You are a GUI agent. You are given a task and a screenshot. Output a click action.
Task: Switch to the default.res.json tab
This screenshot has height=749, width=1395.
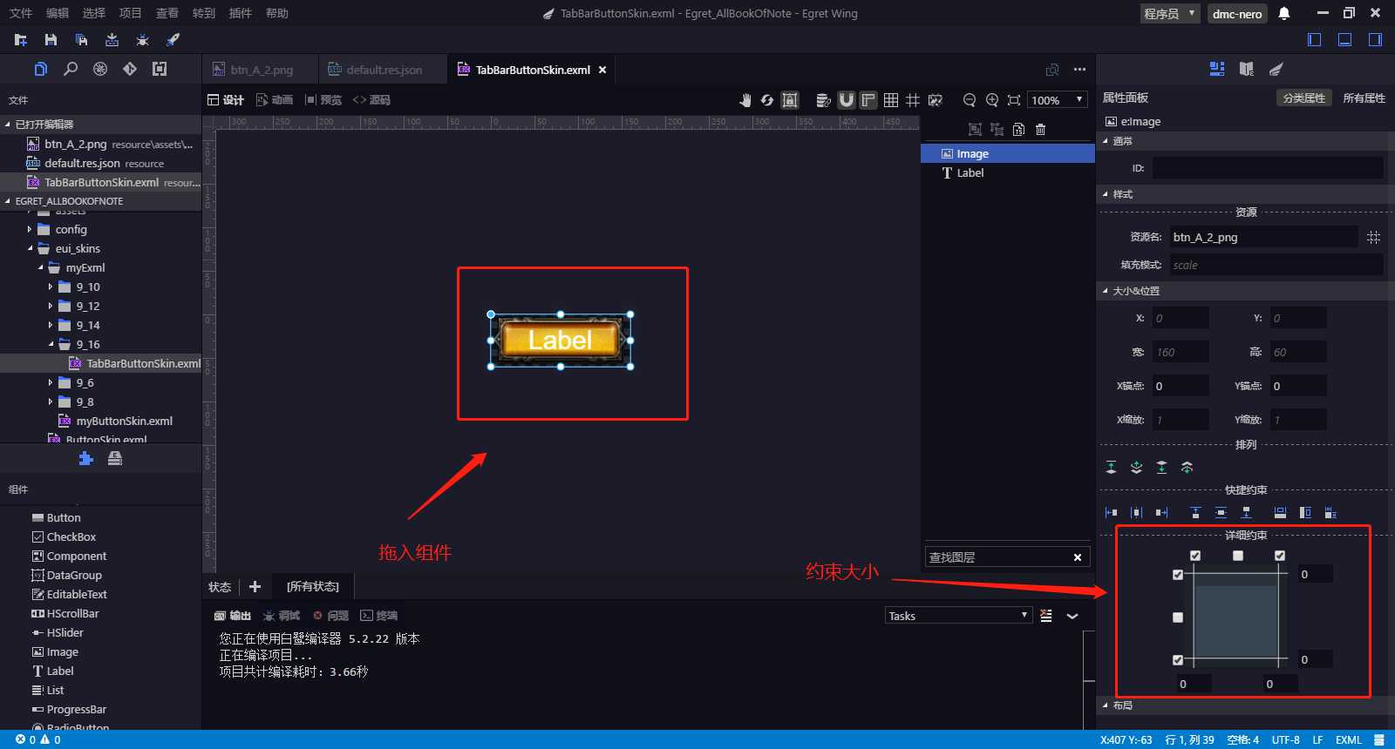[384, 70]
